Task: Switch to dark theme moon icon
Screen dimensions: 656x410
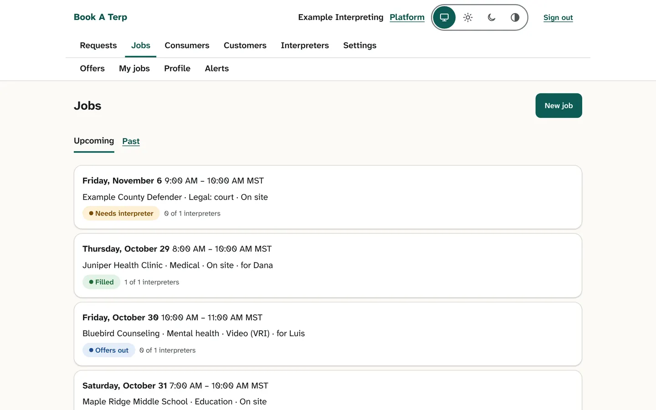Action: (x=492, y=17)
